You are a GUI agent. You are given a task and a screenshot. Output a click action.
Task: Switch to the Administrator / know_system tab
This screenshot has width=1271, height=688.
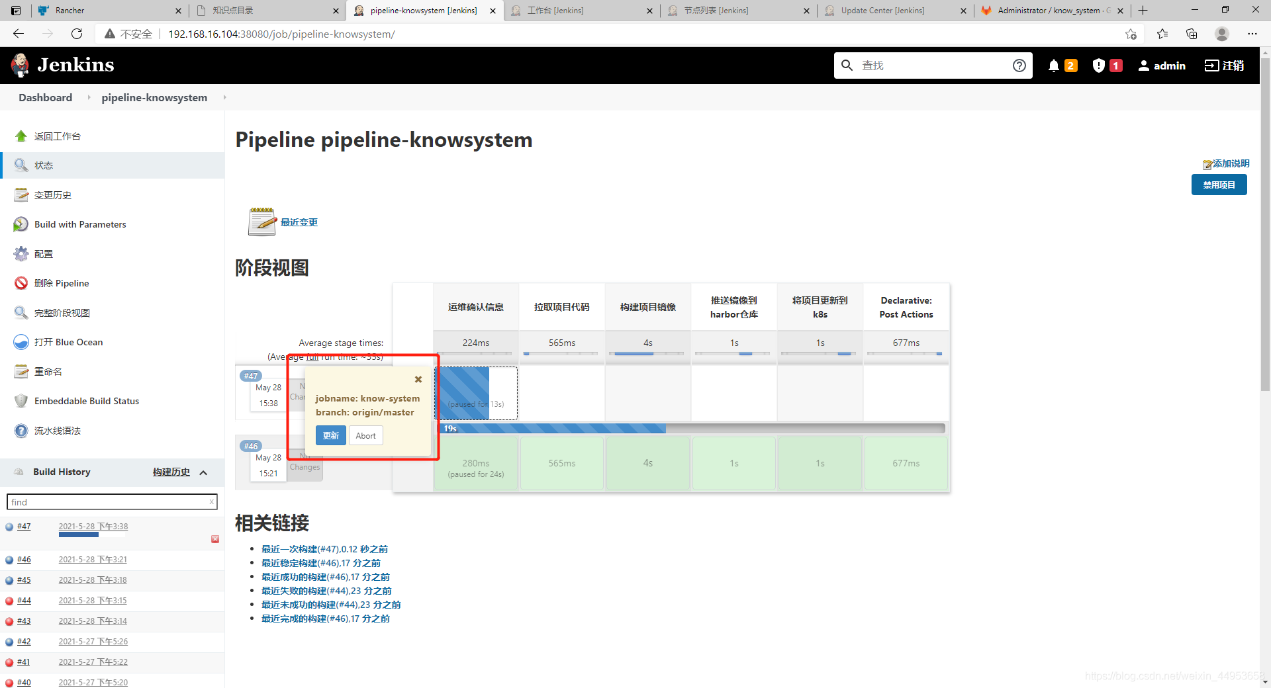[1053, 11]
